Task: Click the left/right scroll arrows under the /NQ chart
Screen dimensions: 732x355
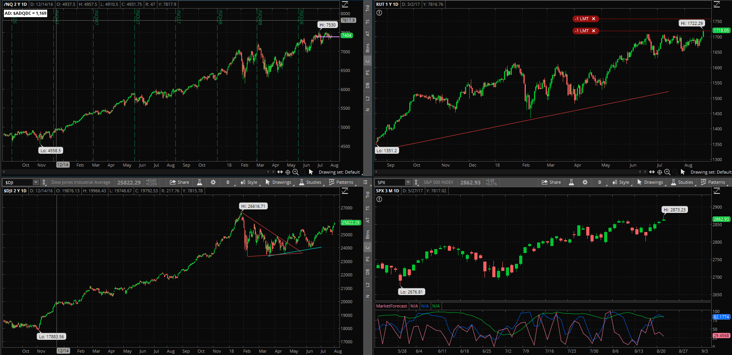Action: (271, 172)
